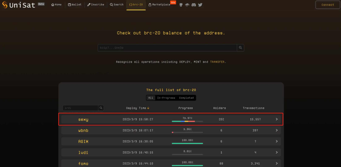Click the sexy progress bar

[x=187, y=121]
